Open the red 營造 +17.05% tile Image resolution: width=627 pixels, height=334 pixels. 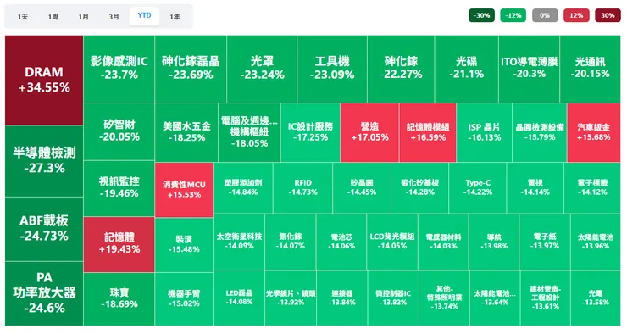[369, 132]
